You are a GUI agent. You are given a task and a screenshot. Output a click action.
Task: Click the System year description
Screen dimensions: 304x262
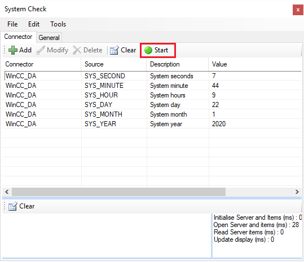click(166, 124)
